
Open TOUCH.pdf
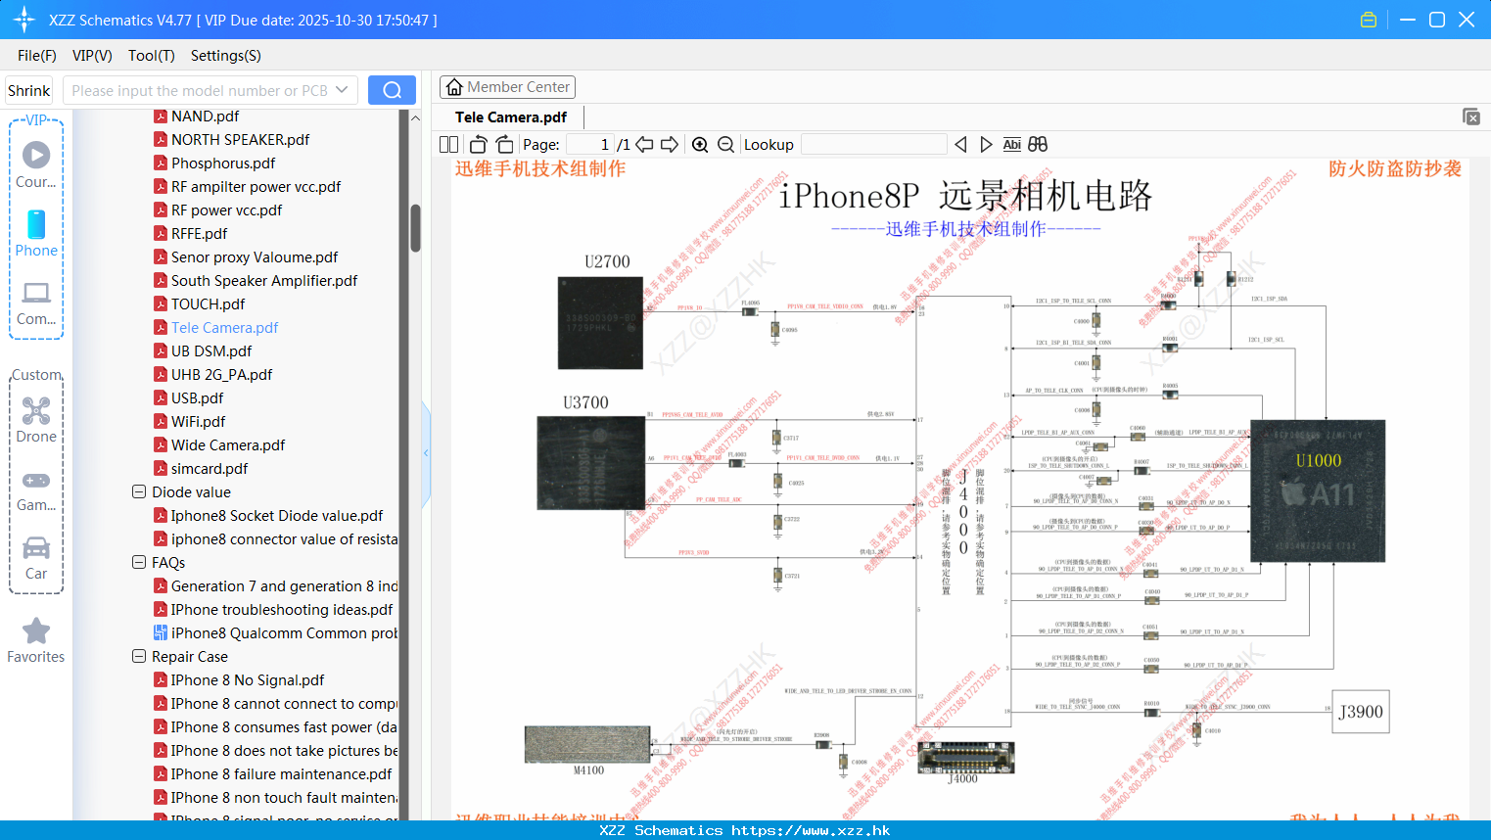[x=208, y=304]
